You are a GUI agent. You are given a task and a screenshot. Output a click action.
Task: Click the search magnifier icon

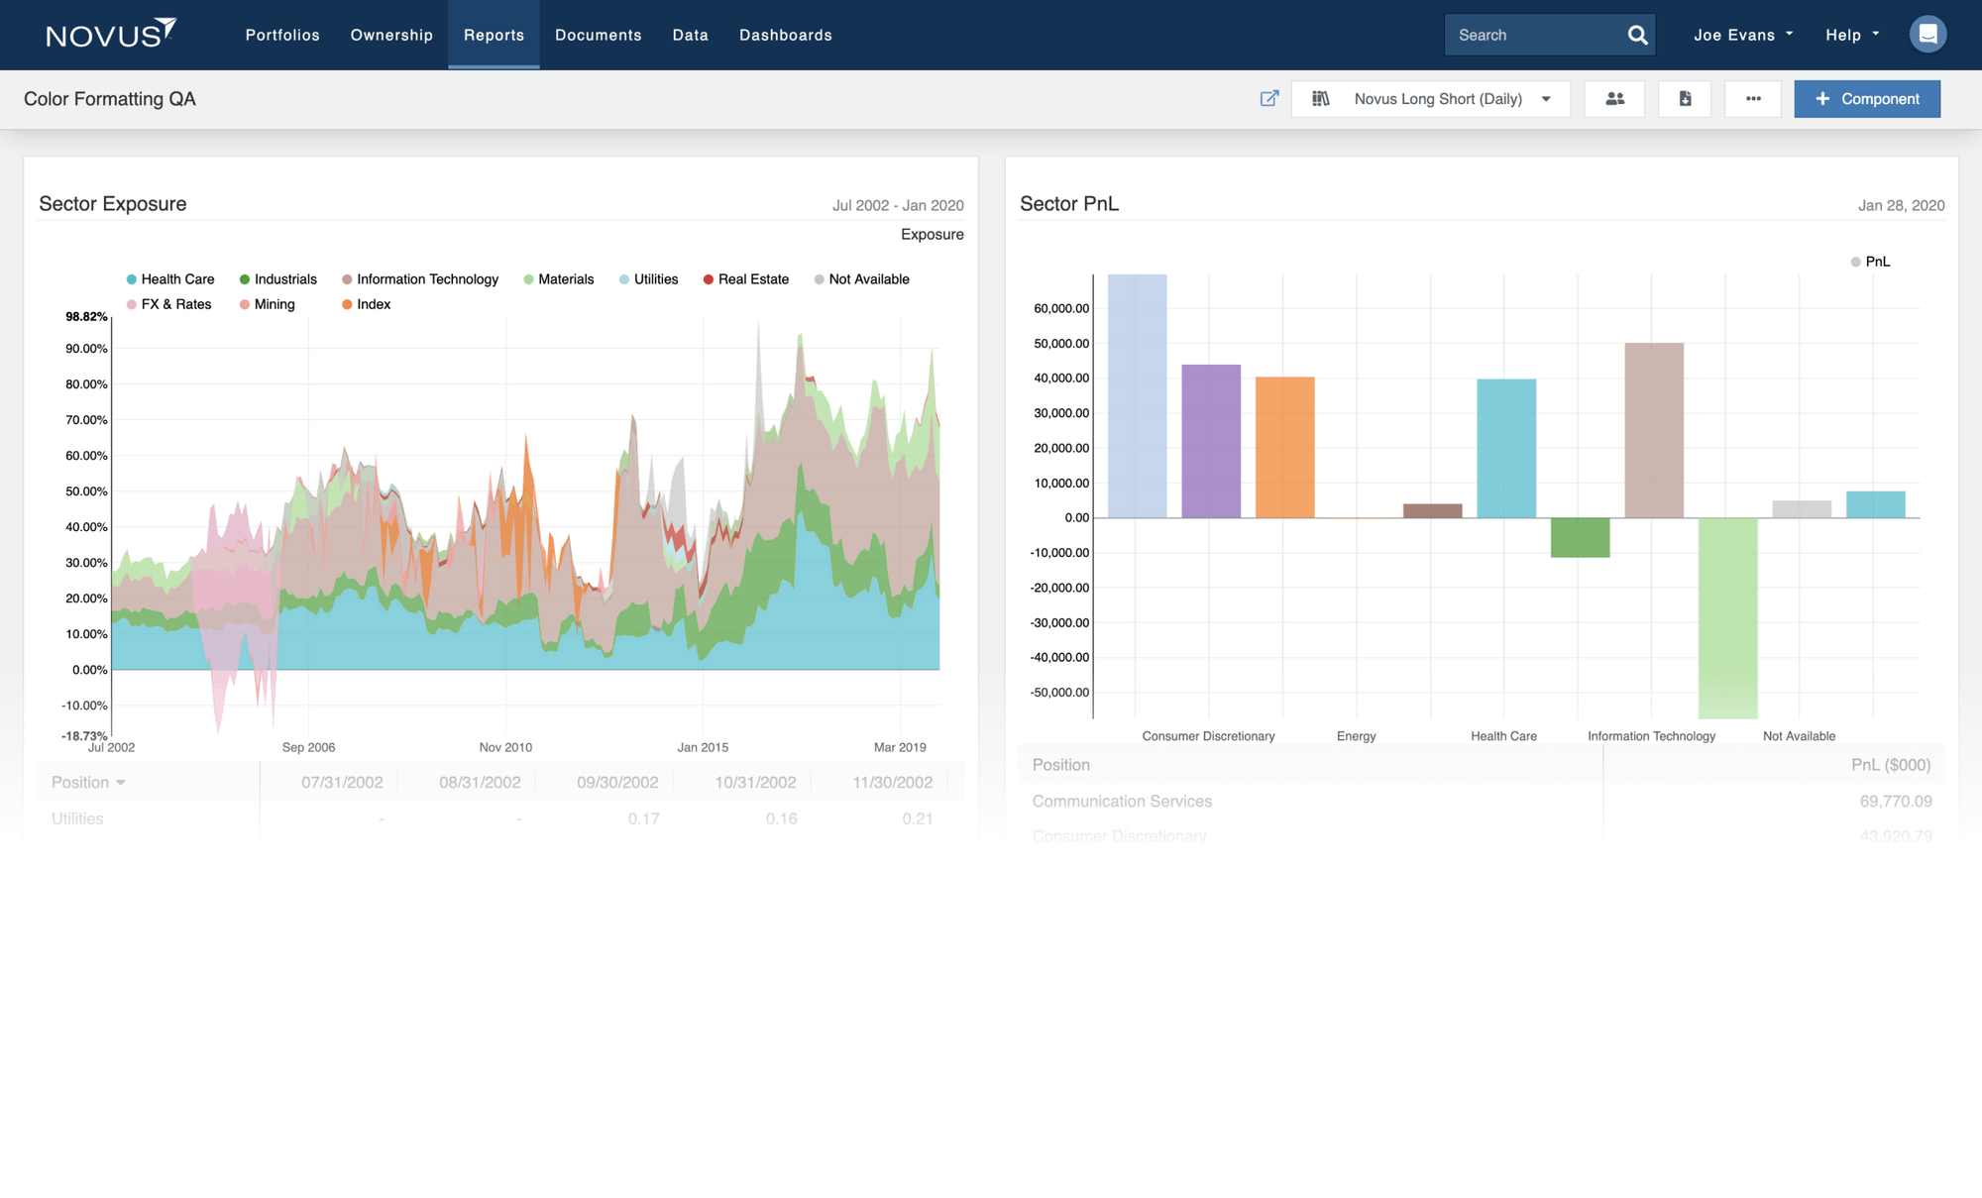(x=1637, y=35)
